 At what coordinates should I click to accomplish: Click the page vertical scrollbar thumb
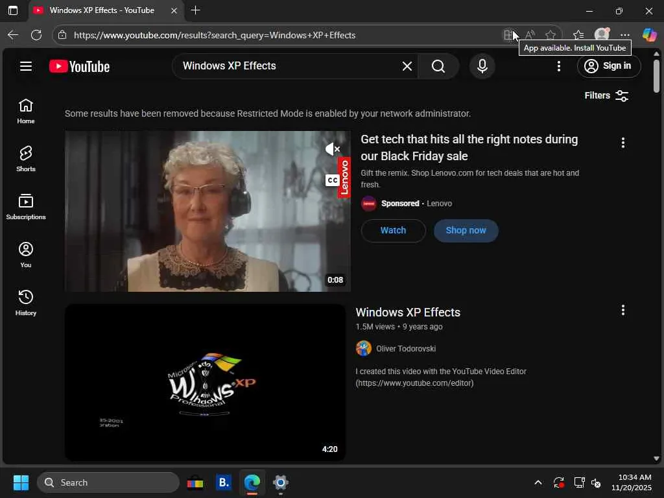[x=656, y=76]
